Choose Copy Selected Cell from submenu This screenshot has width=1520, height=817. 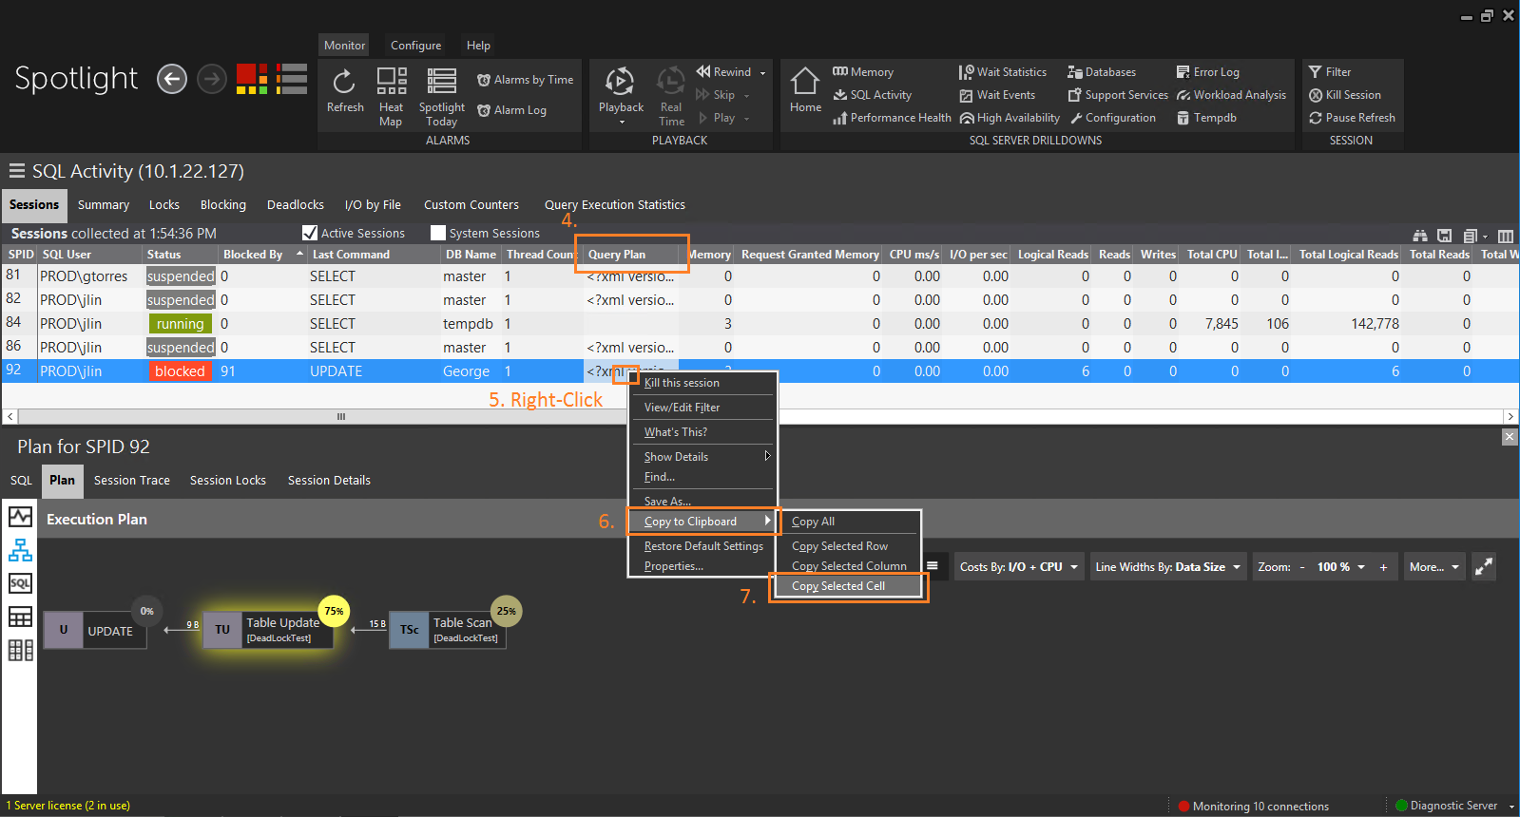coord(838,586)
